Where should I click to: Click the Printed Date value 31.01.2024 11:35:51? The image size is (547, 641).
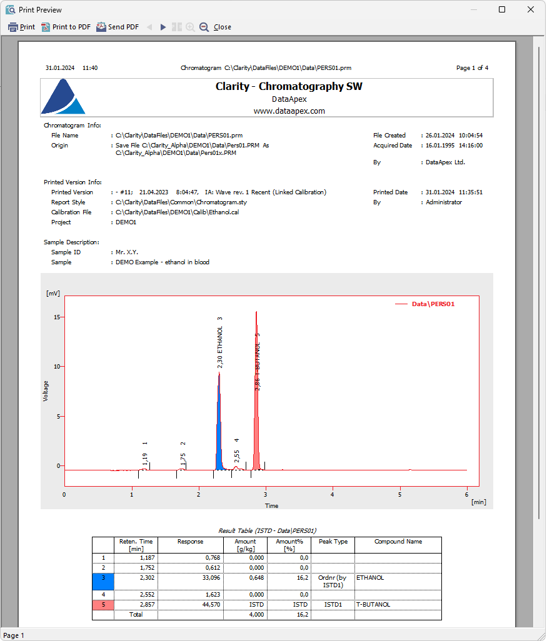(454, 192)
